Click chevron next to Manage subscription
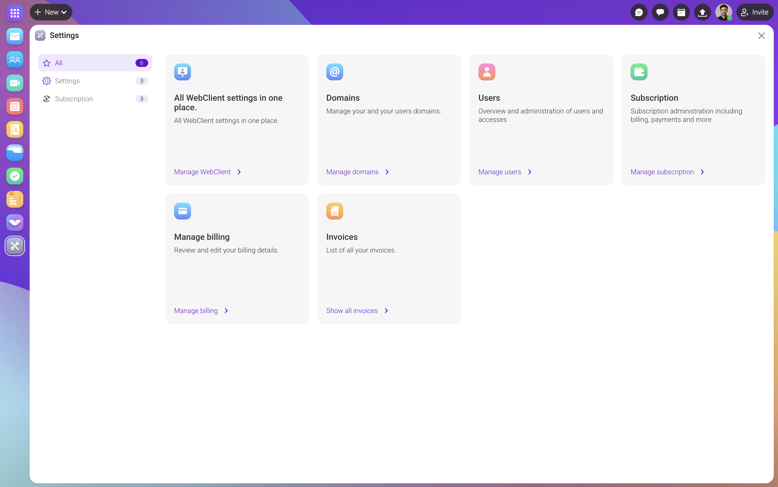 pyautogui.click(x=702, y=172)
